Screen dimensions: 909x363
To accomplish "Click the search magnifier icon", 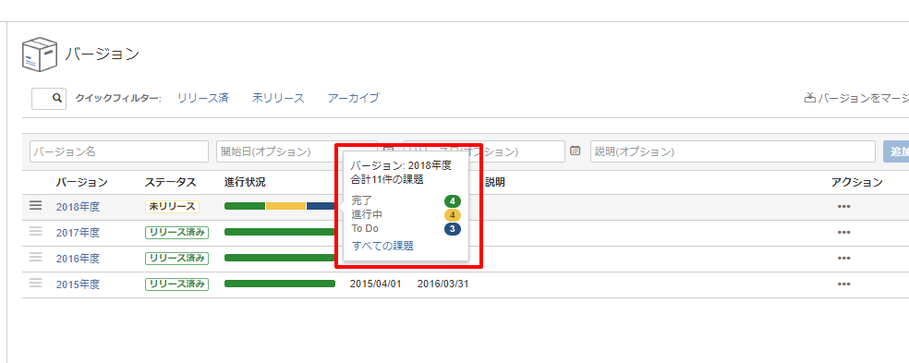I will point(57,98).
